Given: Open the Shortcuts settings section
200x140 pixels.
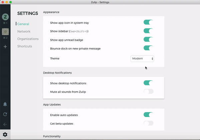Looking at the screenshot, I should click(x=25, y=46).
